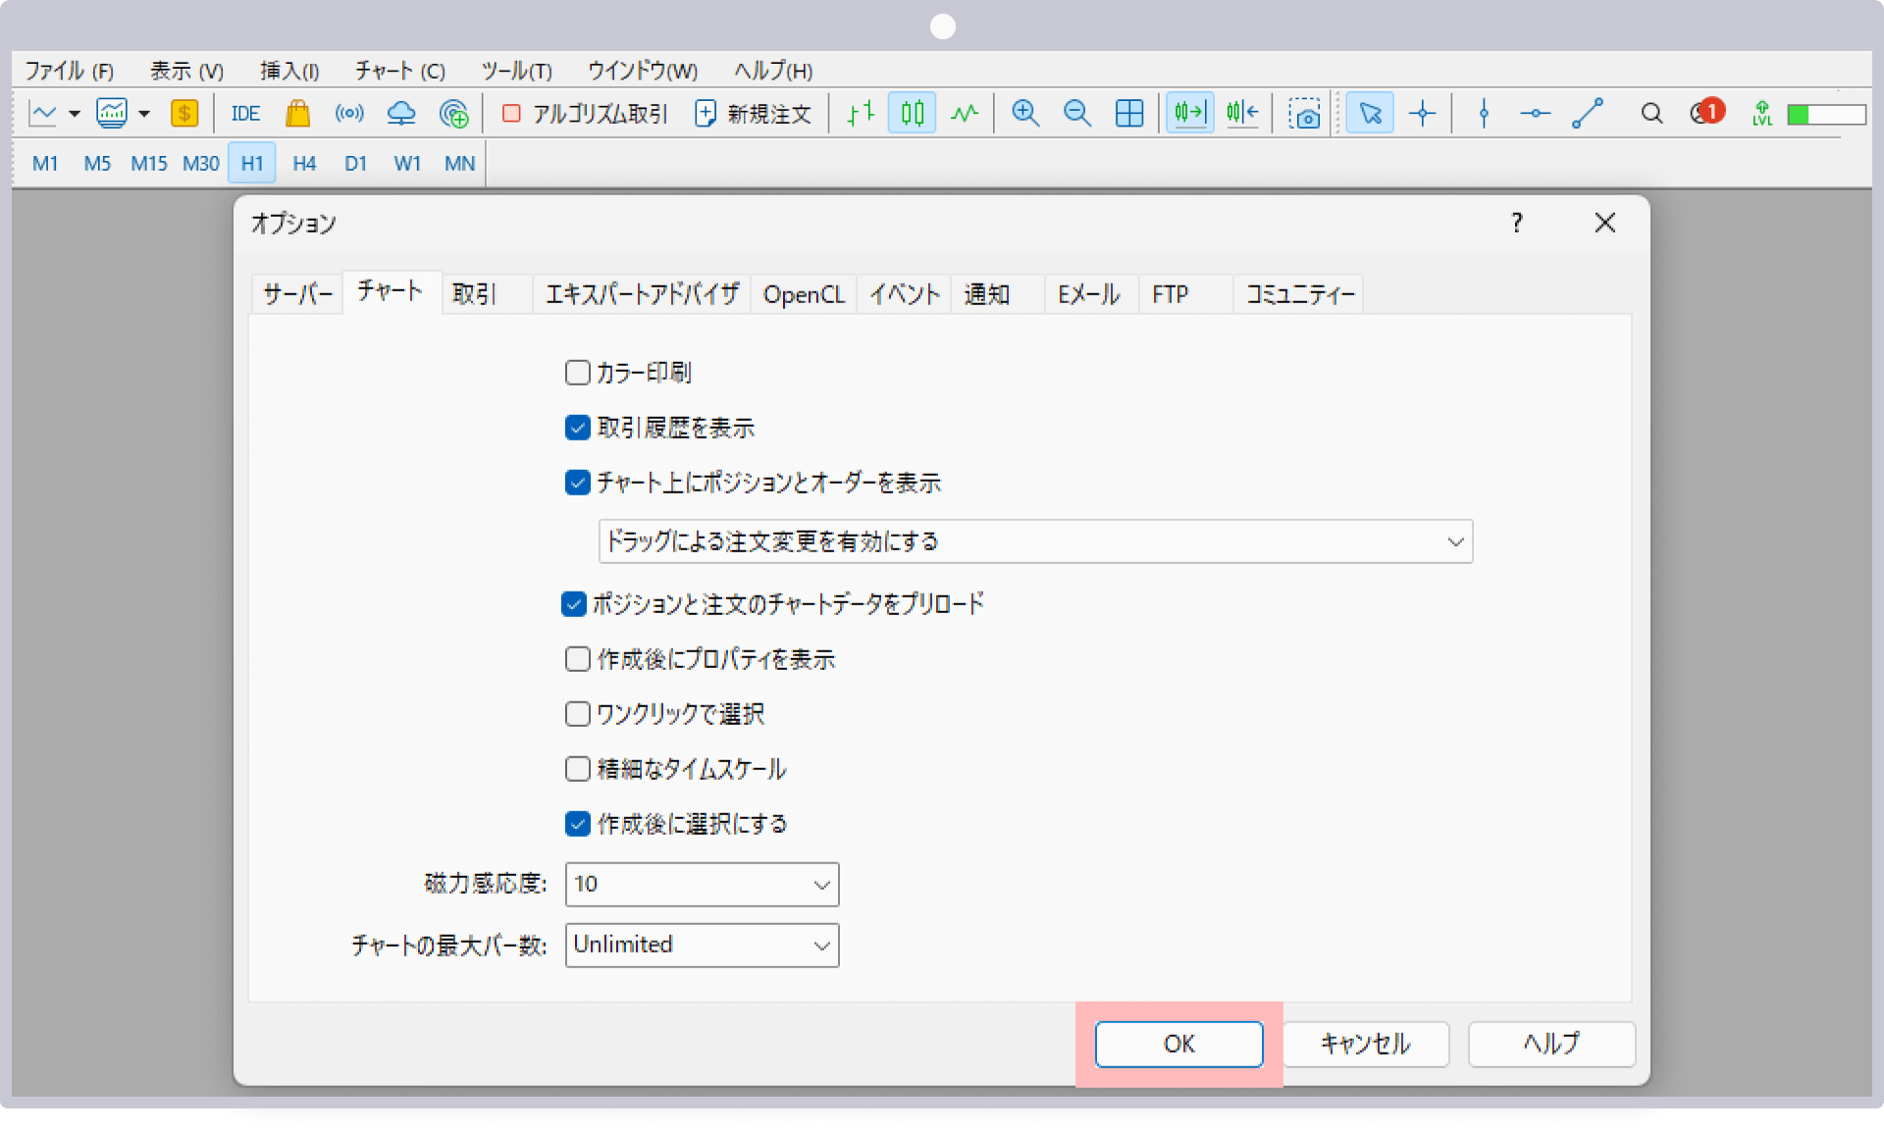1884x1131 pixels.
Task: Uncheck チャート上にポジションとオーダーを表示
Action: (x=578, y=483)
